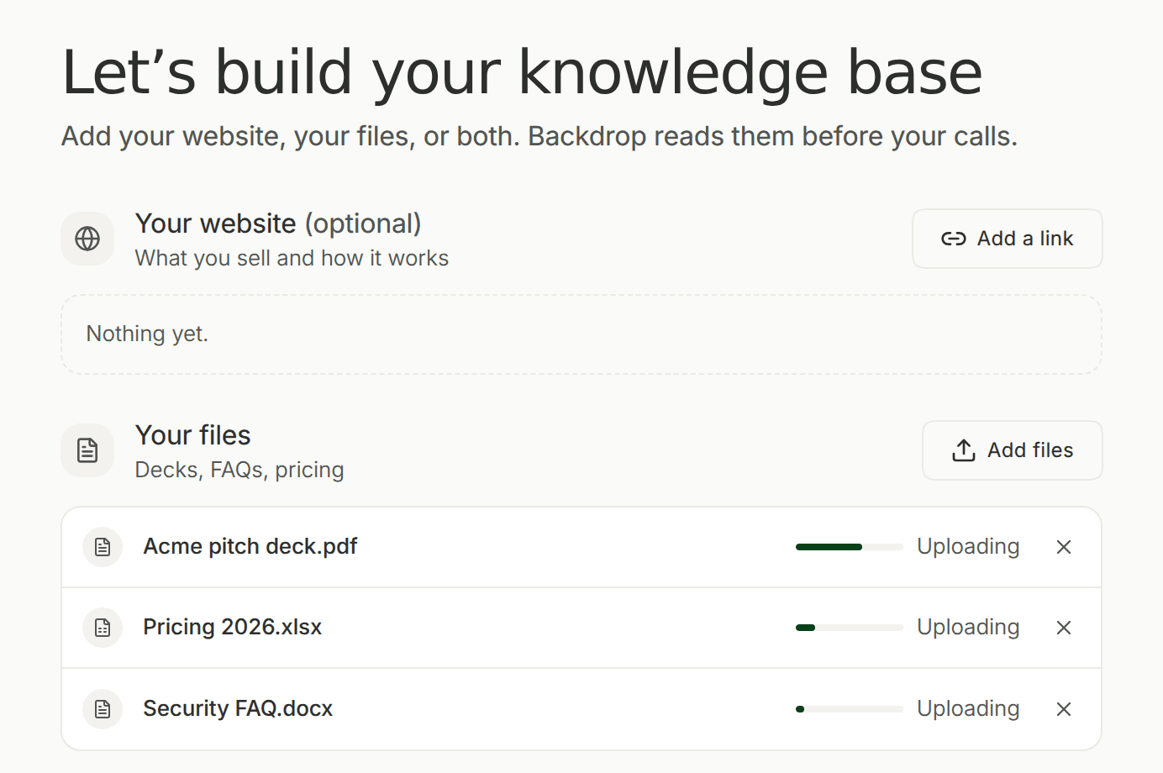Viewport: 1163px width, 773px height.
Task: Click the "Let's build your knowledge base" title
Action: point(522,72)
